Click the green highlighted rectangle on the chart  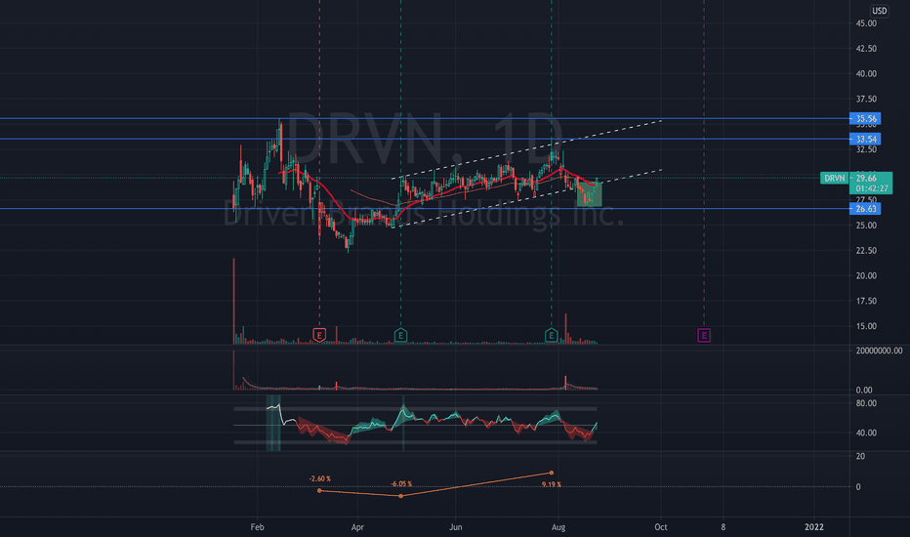click(589, 194)
